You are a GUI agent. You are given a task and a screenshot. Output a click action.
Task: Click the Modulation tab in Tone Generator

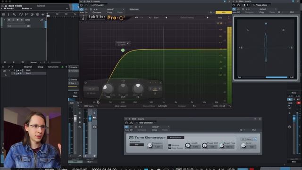[176, 137]
